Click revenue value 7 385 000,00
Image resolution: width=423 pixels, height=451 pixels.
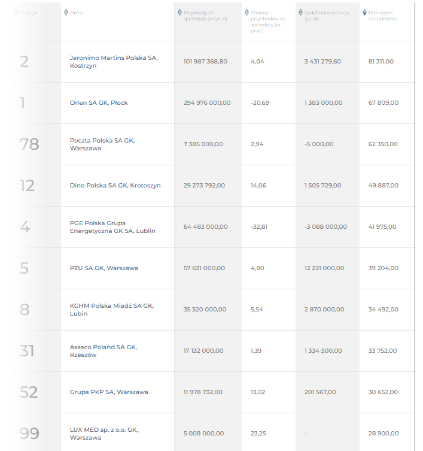203,144
